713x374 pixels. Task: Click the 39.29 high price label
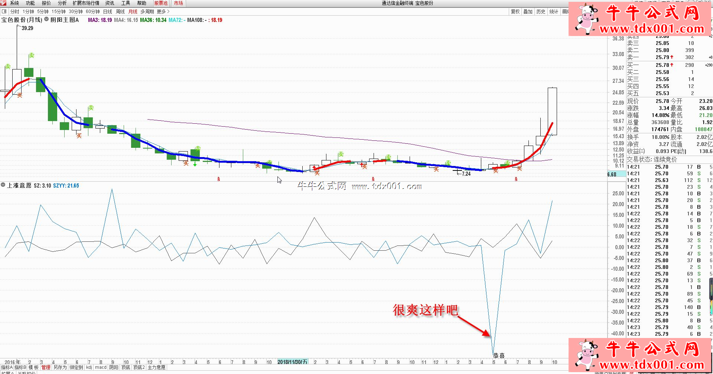tap(27, 28)
